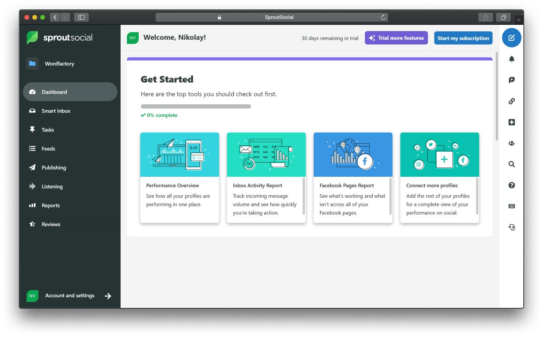The image size is (543, 337).
Task: Expand Account and settings arrow
Action: [108, 296]
